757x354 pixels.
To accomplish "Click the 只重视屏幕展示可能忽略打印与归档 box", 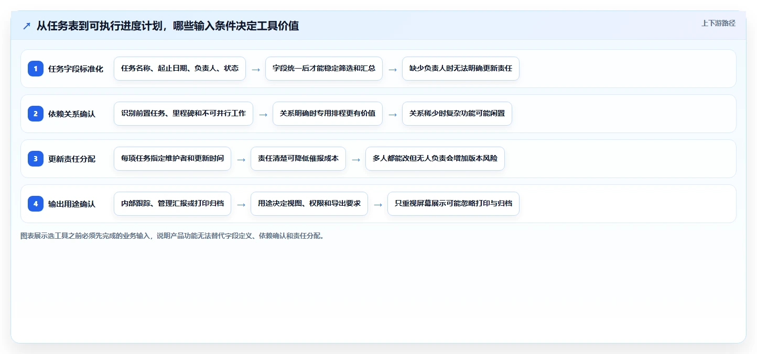I will tap(453, 204).
